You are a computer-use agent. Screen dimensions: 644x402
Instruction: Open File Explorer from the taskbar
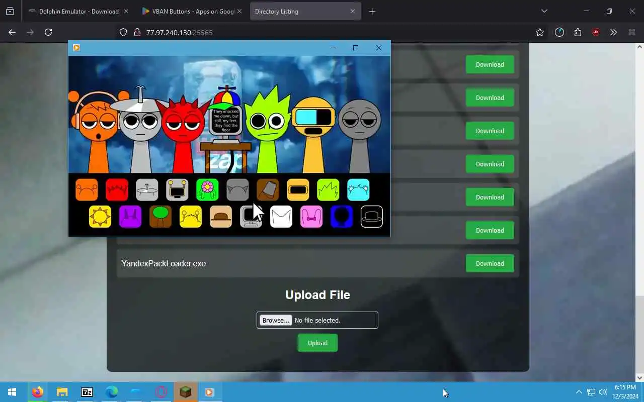click(62, 392)
